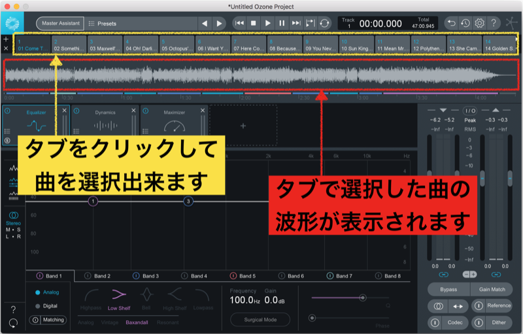Select Stereo channel mode
523x334 pixels.
click(13, 219)
